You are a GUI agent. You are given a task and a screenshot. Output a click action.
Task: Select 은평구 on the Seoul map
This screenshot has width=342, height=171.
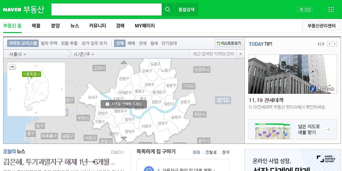click(x=124, y=79)
